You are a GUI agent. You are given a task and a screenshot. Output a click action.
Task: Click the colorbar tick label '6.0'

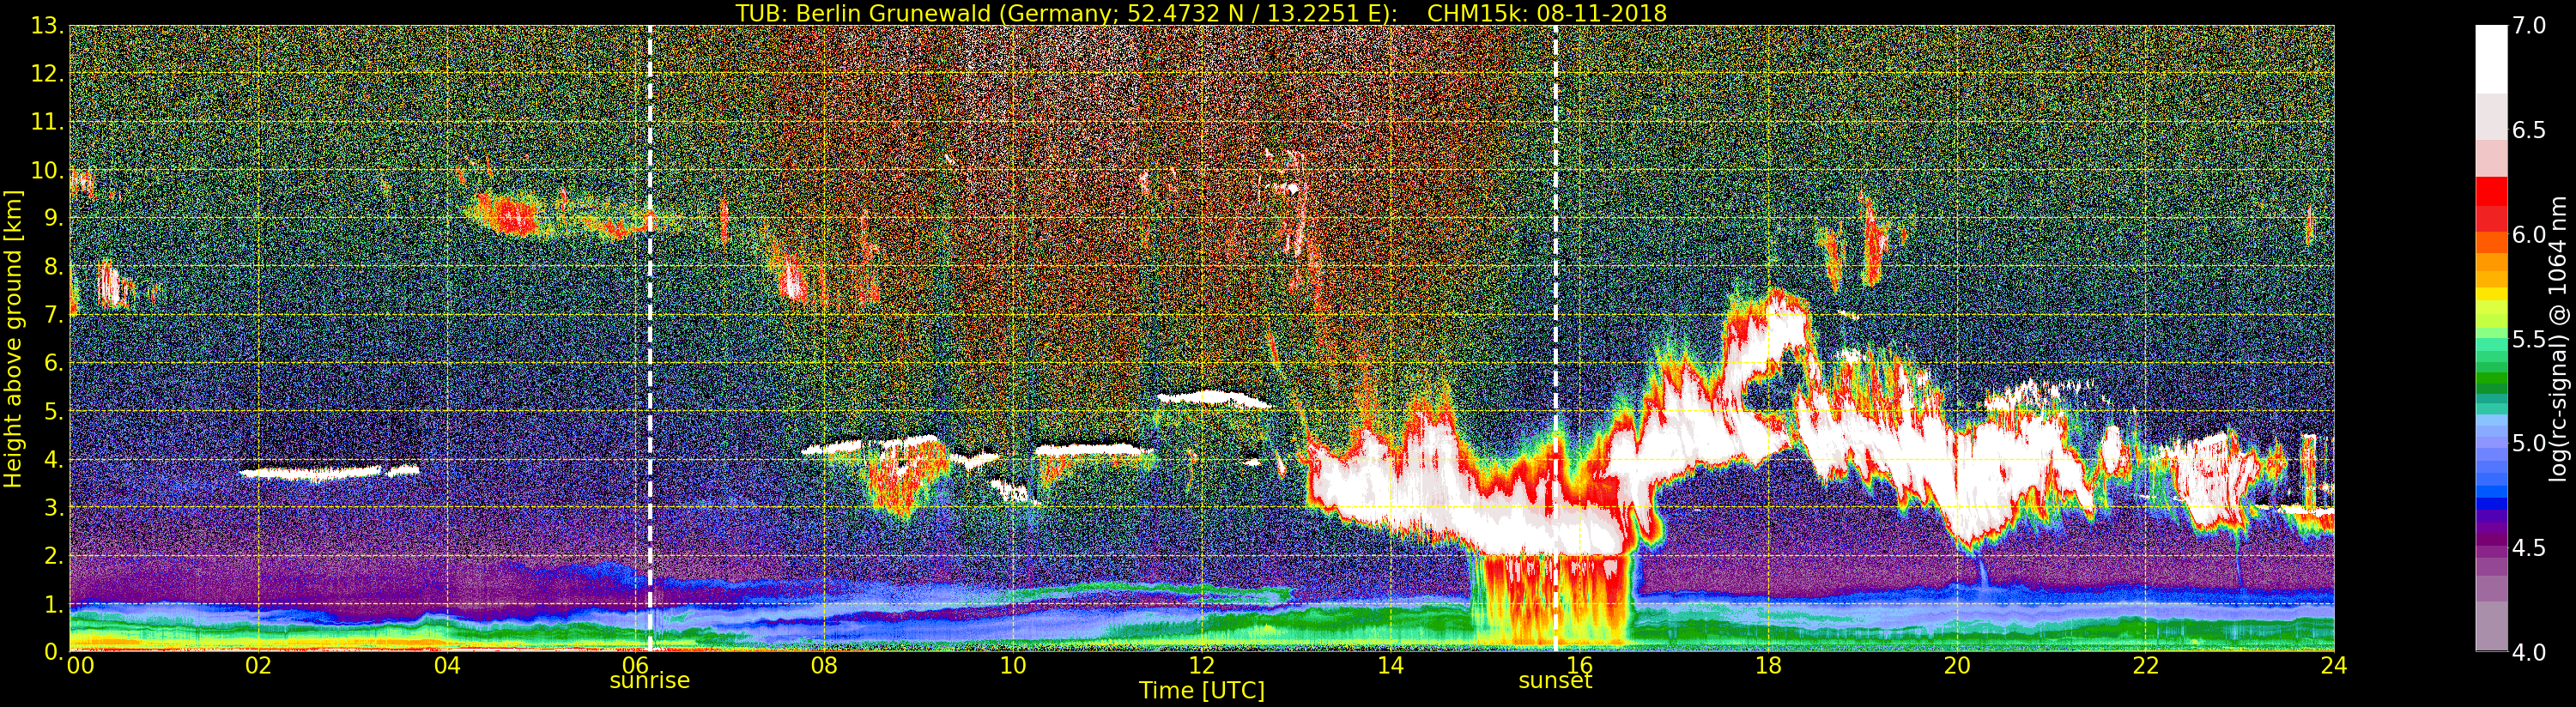2529,235
